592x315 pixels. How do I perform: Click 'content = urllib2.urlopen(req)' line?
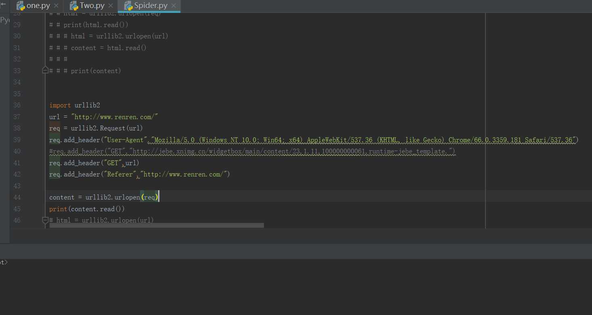(x=104, y=197)
